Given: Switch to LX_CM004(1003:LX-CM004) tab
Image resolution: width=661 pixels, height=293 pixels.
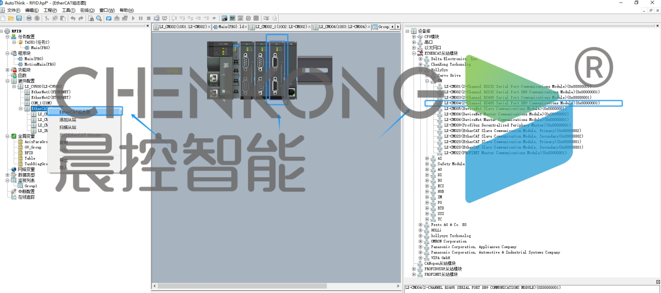Looking at the screenshot, I should 342,27.
